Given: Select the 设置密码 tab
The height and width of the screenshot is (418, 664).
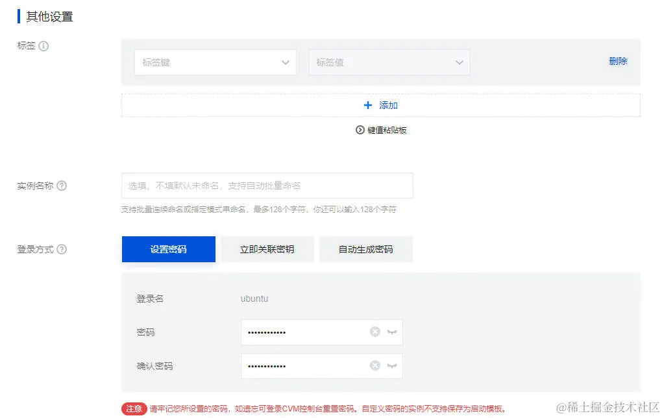Looking at the screenshot, I should pos(168,249).
